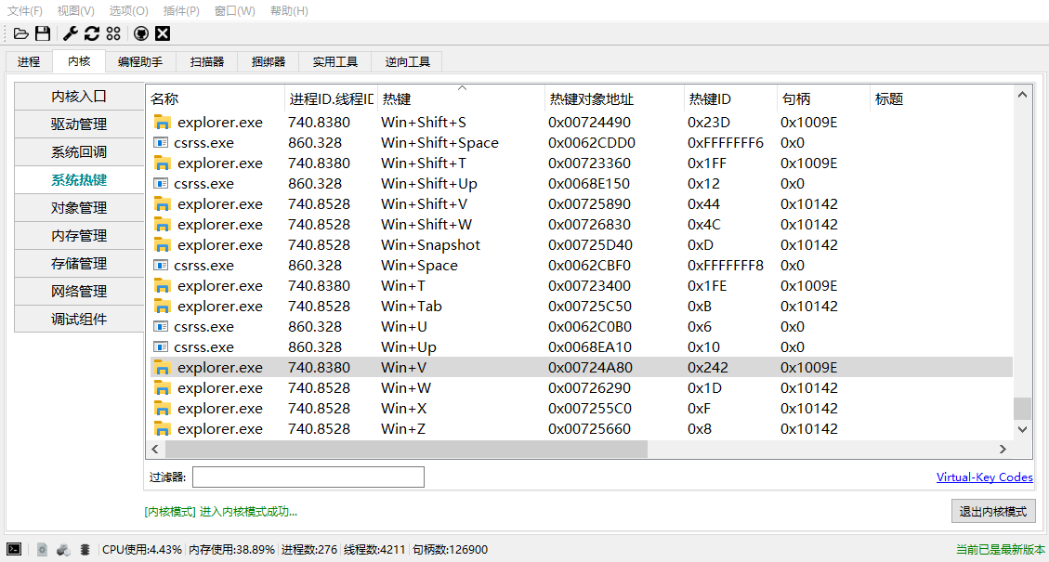The width and height of the screenshot is (1049, 562).
Task: Click the open folder toolbar icon
Action: coord(20,33)
